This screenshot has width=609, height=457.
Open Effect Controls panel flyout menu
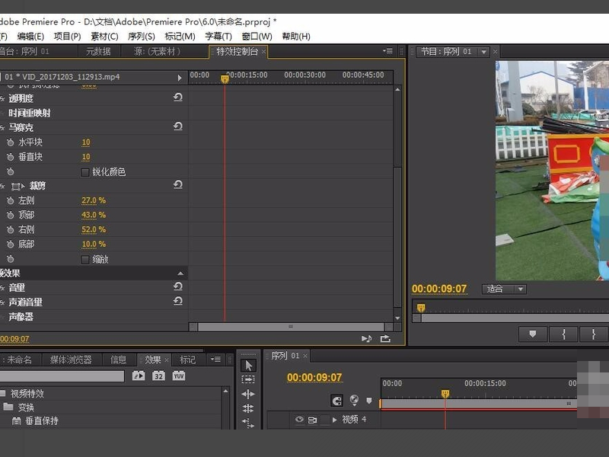click(x=387, y=51)
